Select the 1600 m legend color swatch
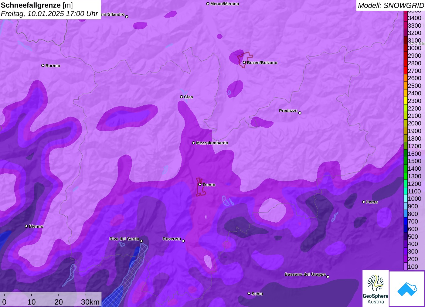The image size is (425, 307). pyautogui.click(x=406, y=154)
